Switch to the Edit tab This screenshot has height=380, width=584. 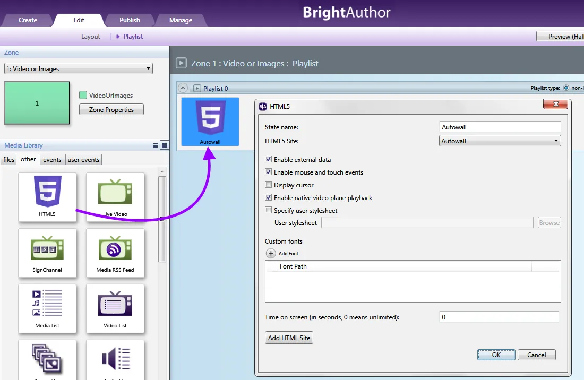[x=79, y=20]
